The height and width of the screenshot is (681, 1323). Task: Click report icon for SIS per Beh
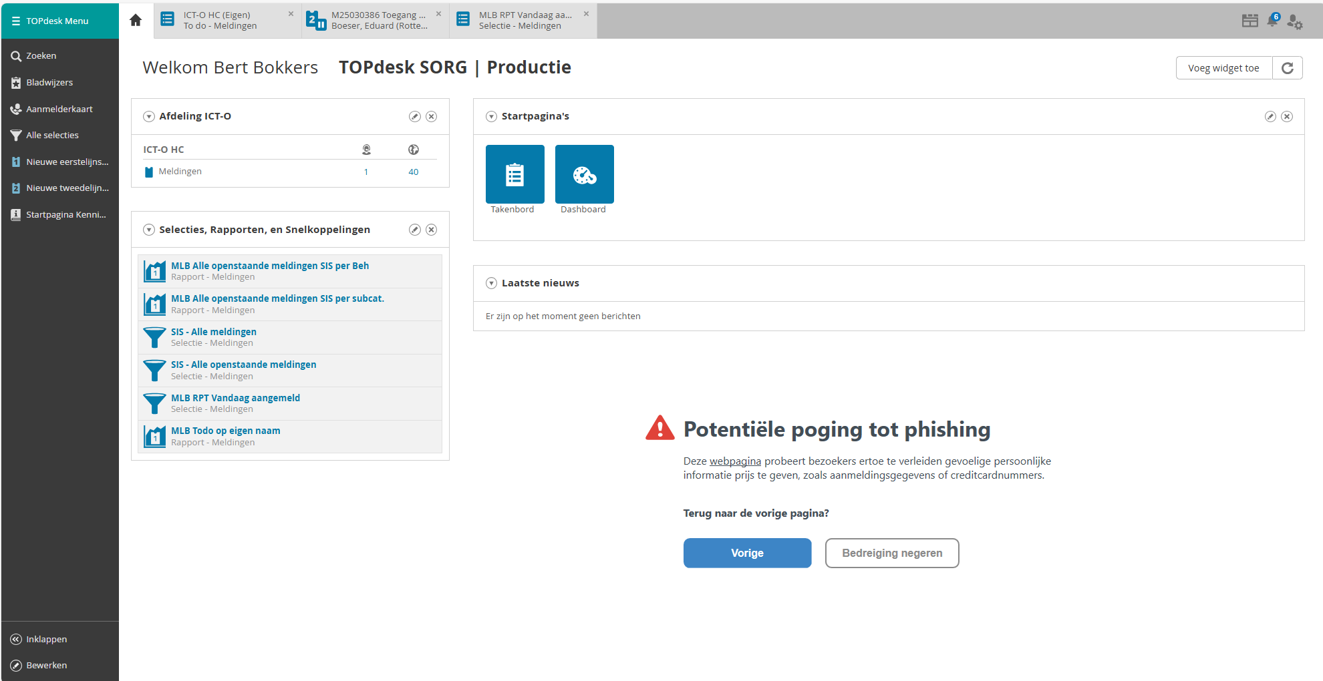pos(155,271)
